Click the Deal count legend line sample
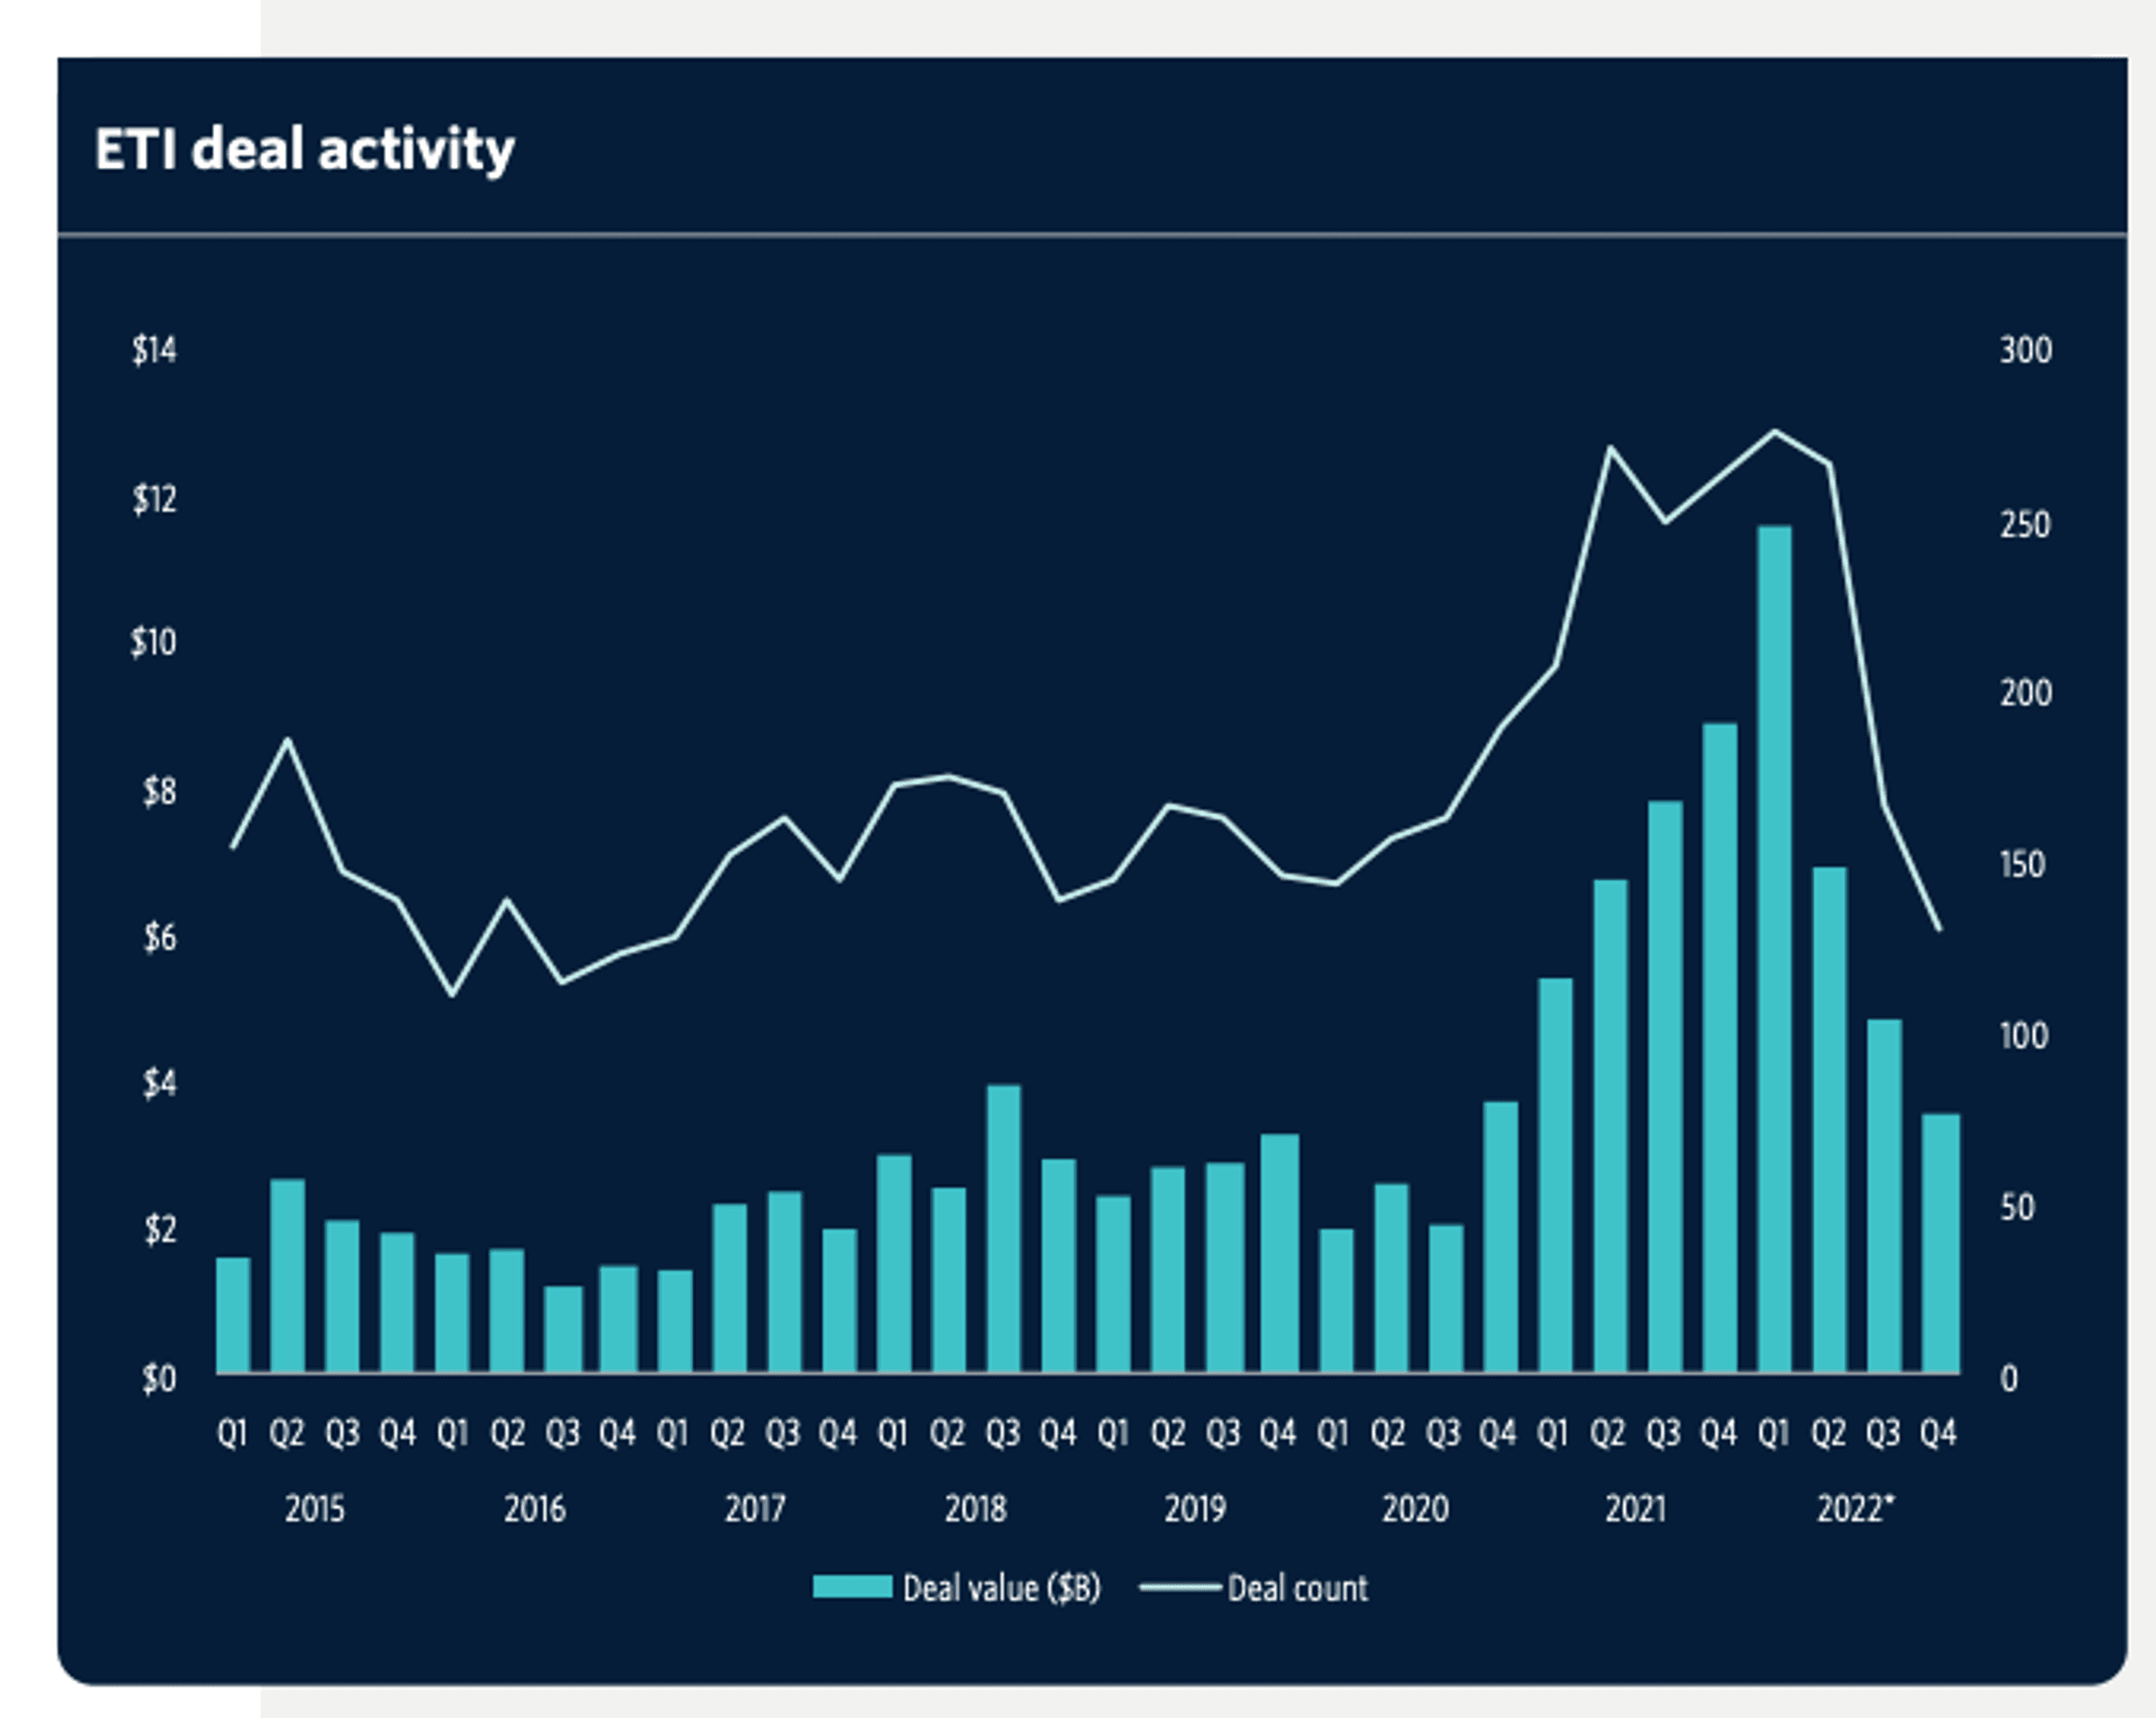This screenshot has height=1718, width=2156. pos(1180,1587)
